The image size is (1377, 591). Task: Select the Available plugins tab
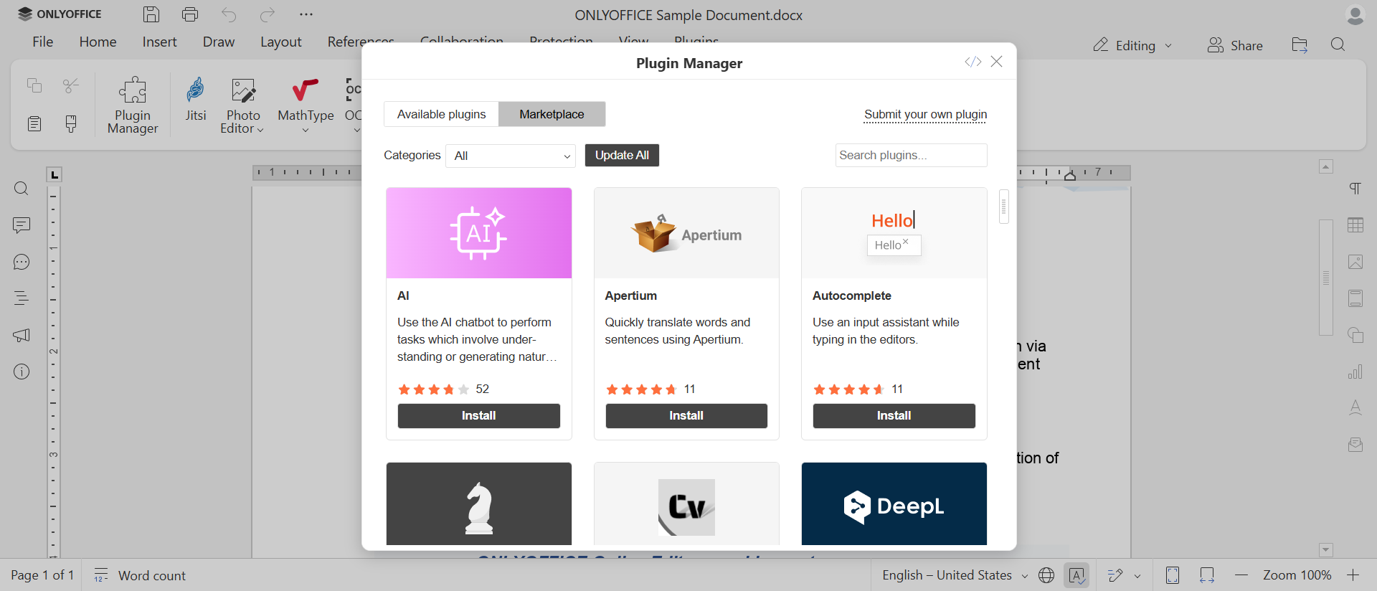pos(441,114)
